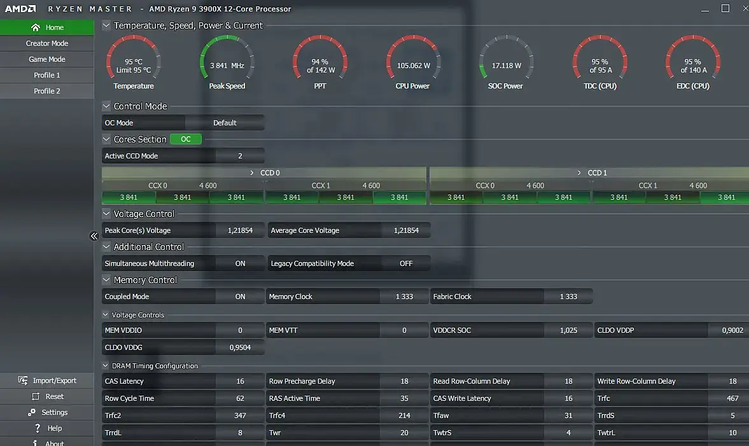Click OC Mode Default value
749x446 pixels.
tap(225, 123)
